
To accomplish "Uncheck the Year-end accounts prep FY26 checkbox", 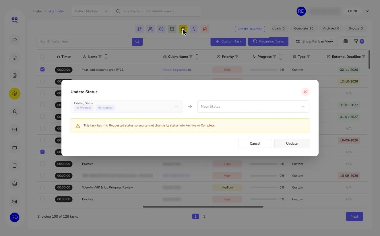I will (42, 69).
